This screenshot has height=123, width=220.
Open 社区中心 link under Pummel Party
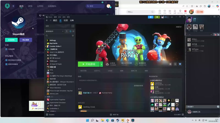tap(97, 71)
